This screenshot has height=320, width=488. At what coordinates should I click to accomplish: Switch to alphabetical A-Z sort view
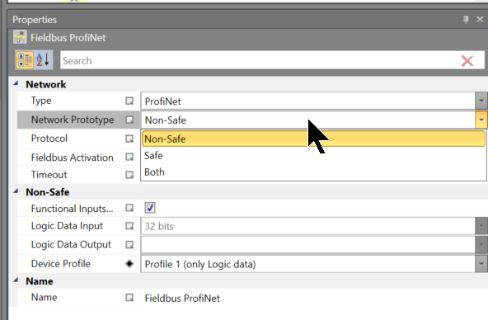(43, 59)
